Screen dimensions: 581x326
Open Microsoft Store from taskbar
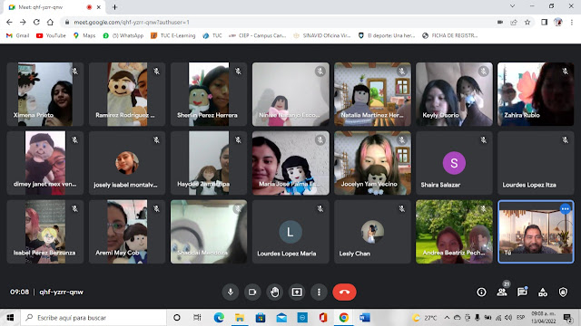(261, 318)
